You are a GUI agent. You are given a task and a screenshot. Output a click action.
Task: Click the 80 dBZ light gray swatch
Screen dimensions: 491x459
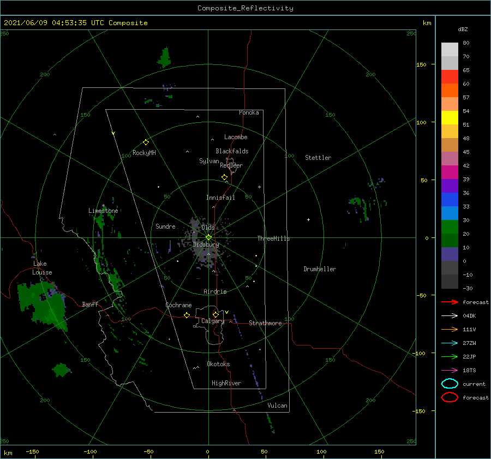(x=450, y=50)
